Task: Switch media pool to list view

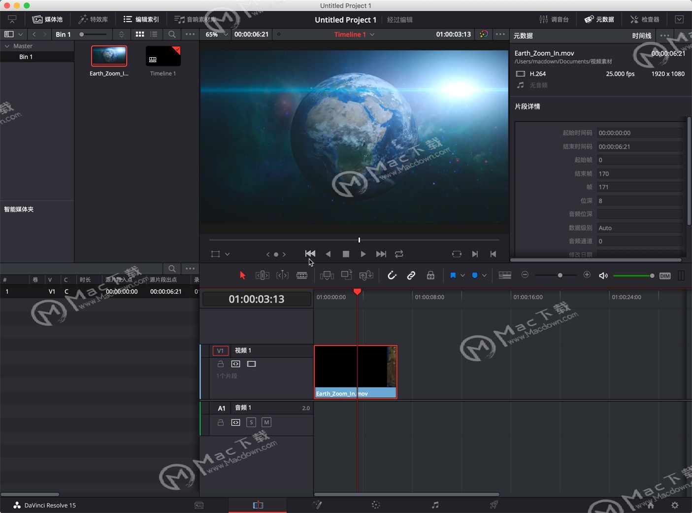Action: (x=154, y=34)
